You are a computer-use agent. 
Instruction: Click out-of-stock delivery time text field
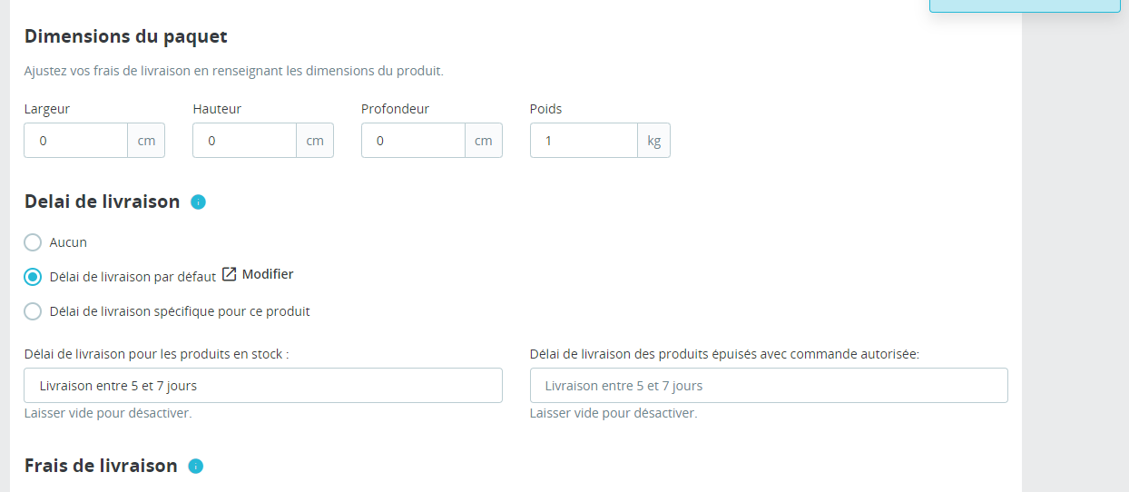click(x=769, y=386)
